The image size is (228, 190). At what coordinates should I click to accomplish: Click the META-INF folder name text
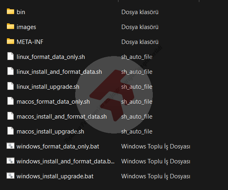click(30, 42)
